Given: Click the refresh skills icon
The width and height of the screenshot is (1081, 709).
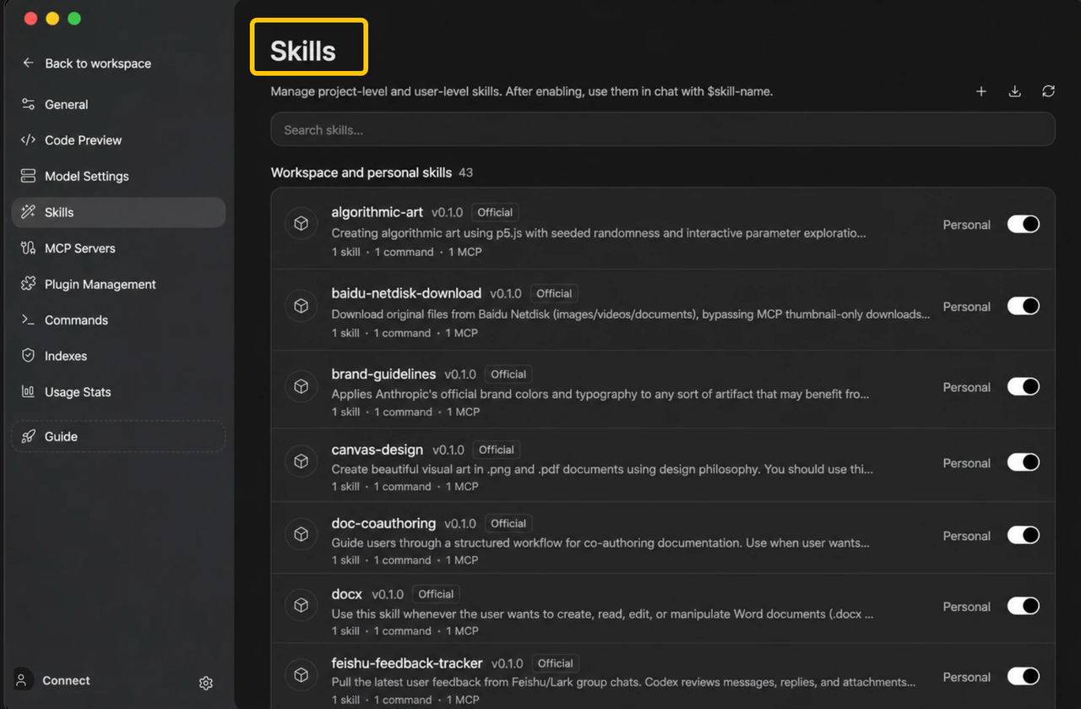Looking at the screenshot, I should (x=1048, y=91).
